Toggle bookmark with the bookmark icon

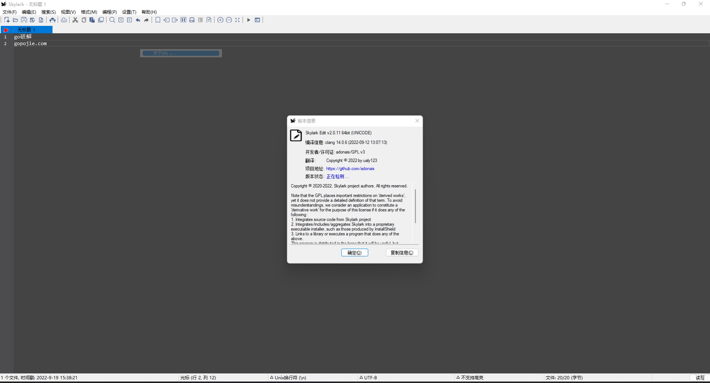click(158, 20)
